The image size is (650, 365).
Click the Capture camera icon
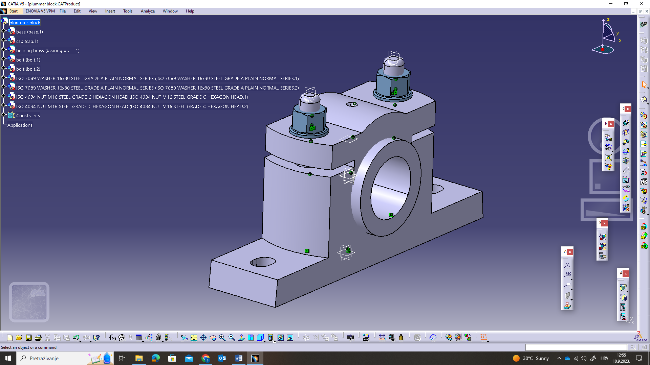pyautogui.click(x=350, y=337)
